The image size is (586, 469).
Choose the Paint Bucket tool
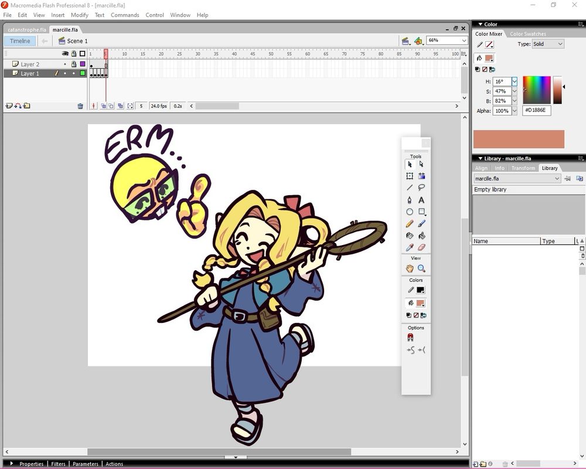(421, 236)
